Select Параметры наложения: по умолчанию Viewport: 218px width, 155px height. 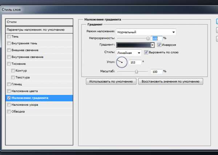pos(39,29)
